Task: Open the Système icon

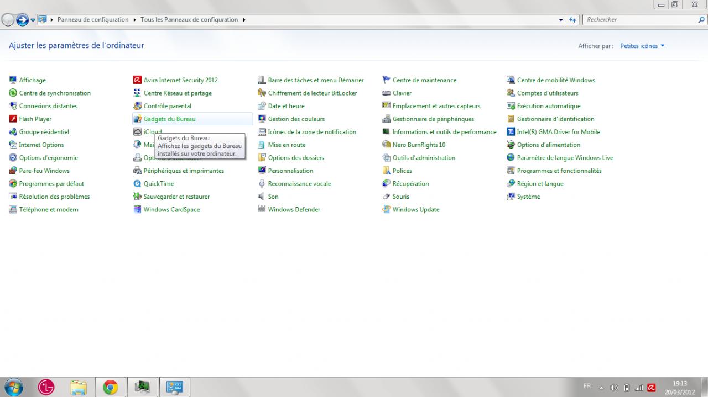Action: tap(511, 197)
